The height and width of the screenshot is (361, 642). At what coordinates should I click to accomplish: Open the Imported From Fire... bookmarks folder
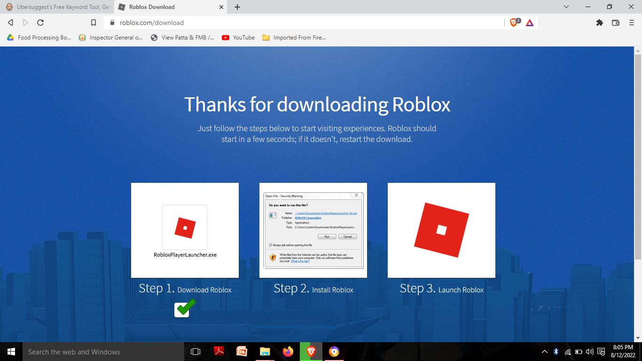click(294, 38)
